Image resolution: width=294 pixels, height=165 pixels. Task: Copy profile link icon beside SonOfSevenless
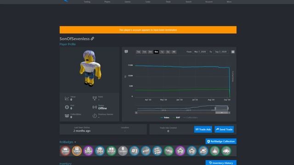click(92, 38)
